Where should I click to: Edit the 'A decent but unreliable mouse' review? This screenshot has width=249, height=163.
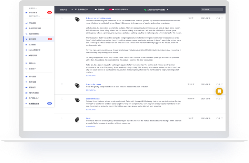coord(217,18)
